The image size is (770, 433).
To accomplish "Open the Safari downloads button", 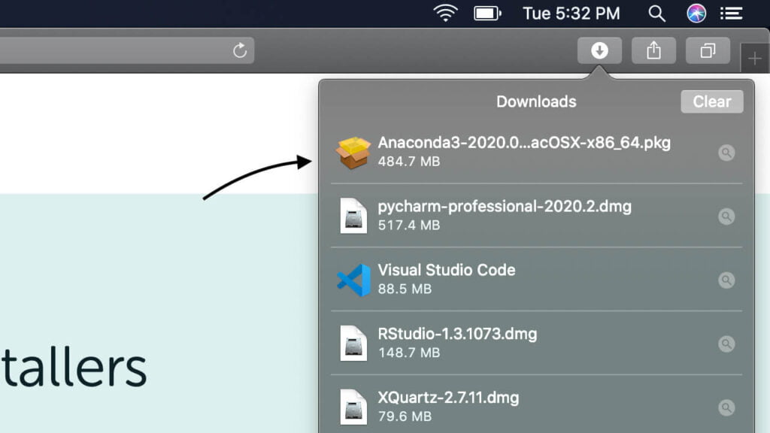I will (599, 50).
